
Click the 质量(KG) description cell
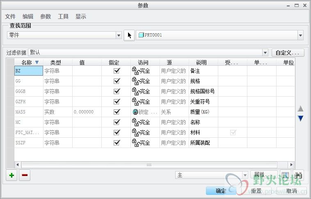pyautogui.click(x=204, y=112)
